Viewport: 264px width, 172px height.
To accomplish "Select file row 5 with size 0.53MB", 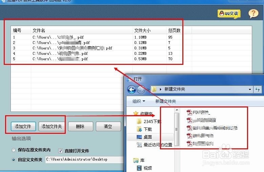I will click(131, 59).
